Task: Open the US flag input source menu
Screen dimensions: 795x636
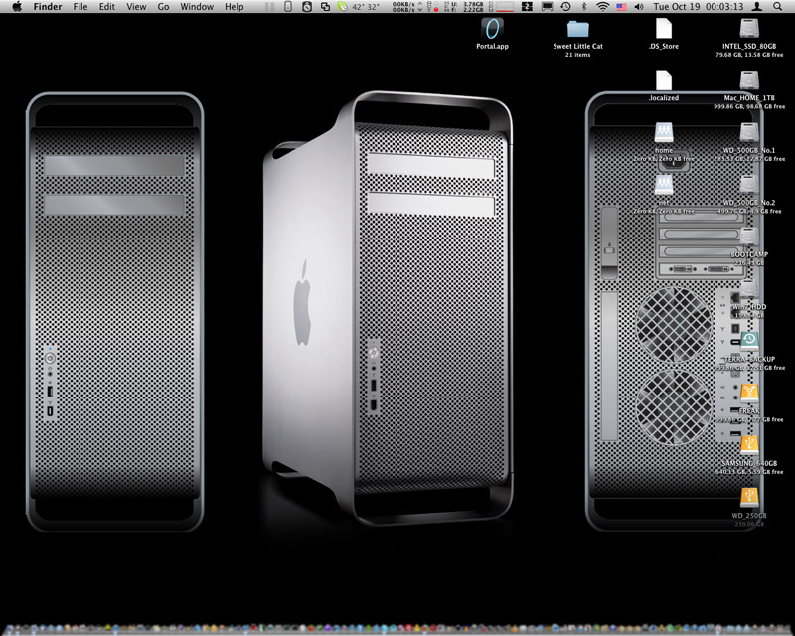Action: pos(621,7)
